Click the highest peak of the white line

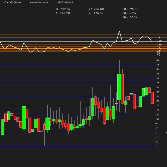[119, 31]
